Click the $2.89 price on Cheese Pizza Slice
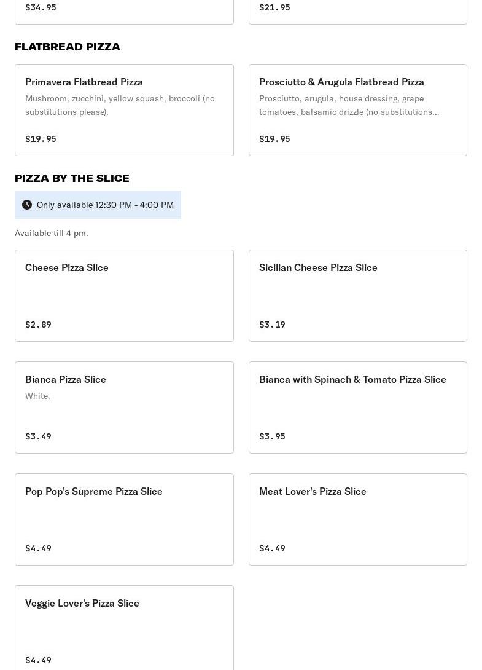The width and height of the screenshot is (482, 670). (38, 325)
